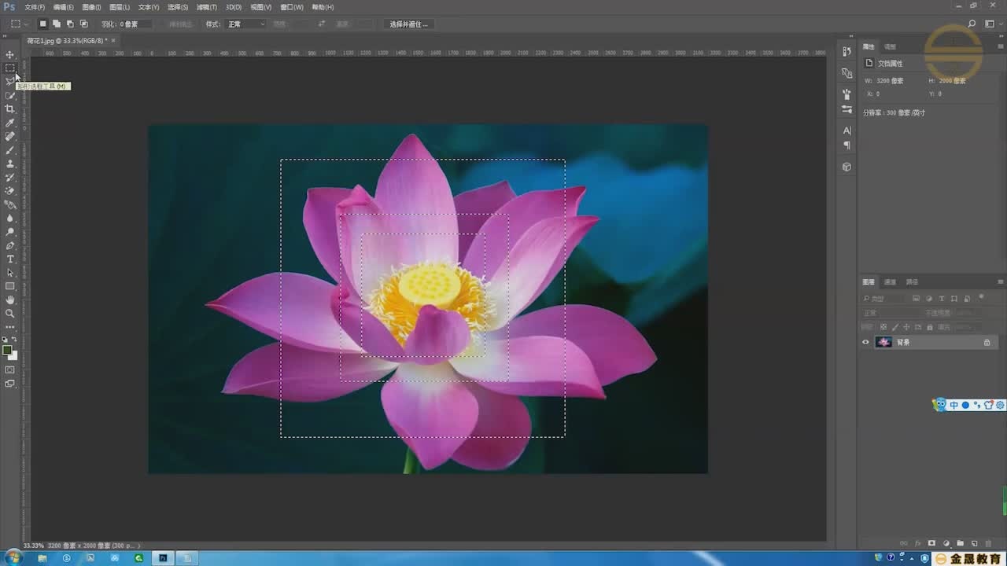Open the layer blend mode dropdown
The image size is (1007, 566).
pyautogui.click(x=891, y=313)
